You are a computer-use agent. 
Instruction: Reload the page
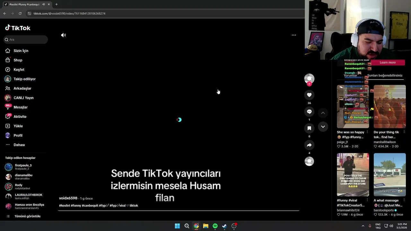point(20,13)
